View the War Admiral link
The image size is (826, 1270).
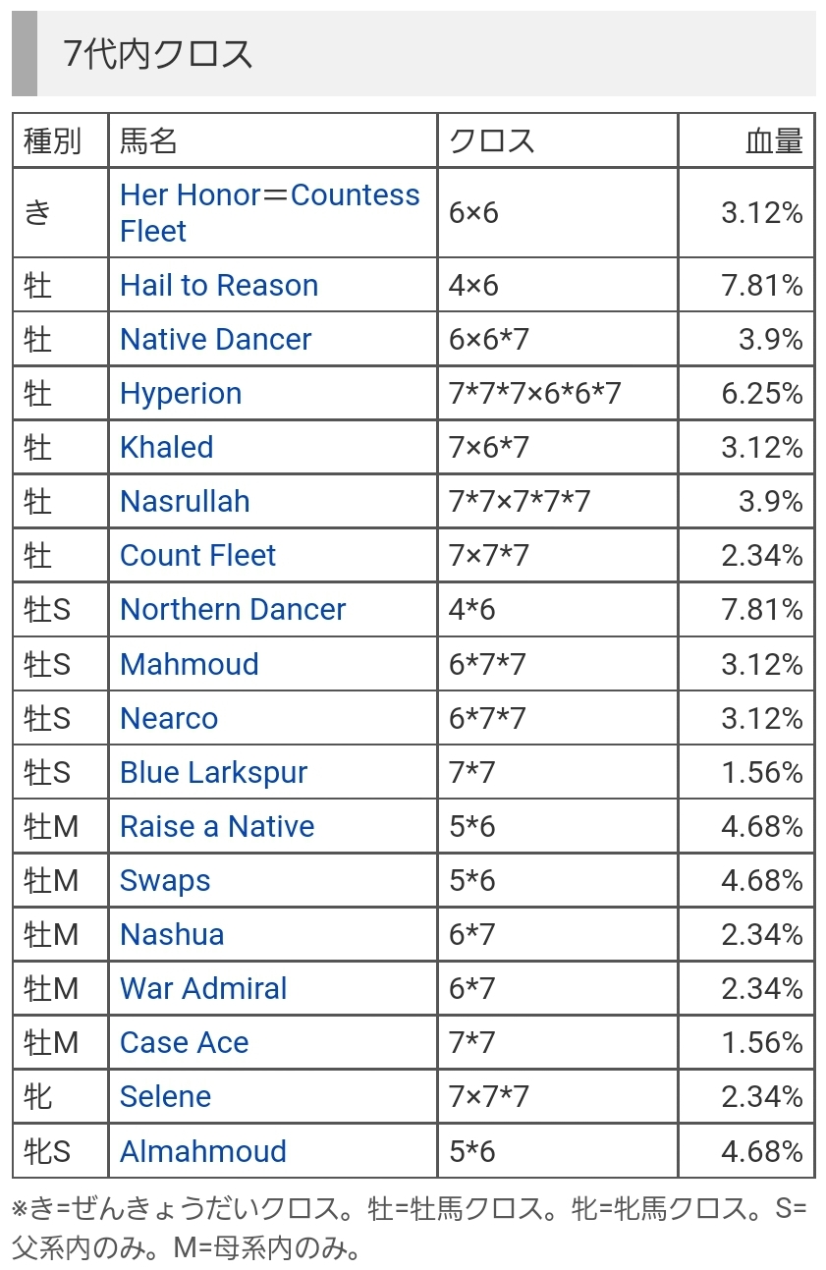tap(203, 989)
